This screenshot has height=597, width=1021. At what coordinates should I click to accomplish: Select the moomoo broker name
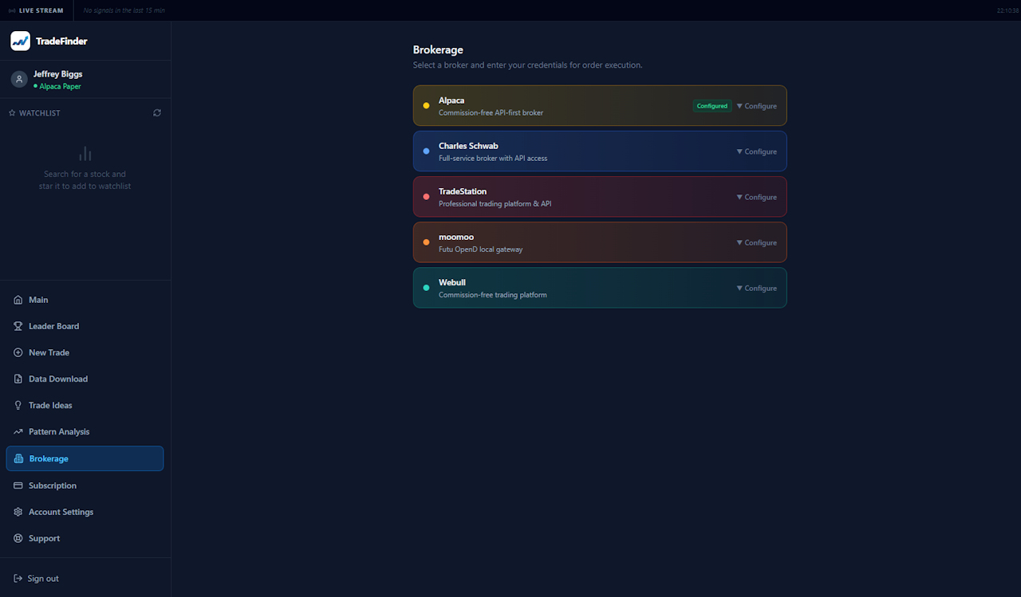[456, 237]
